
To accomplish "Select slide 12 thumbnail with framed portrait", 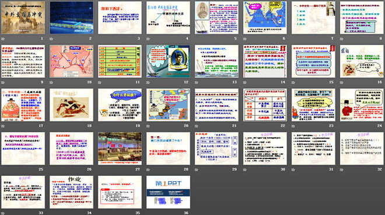I will 168,61.
